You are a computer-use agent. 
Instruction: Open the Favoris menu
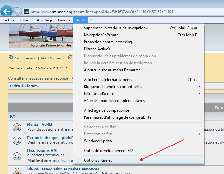point(64,20)
